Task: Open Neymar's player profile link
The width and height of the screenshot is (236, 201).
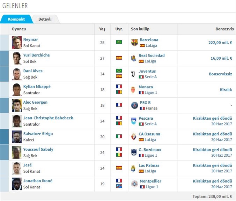Action: (30, 39)
